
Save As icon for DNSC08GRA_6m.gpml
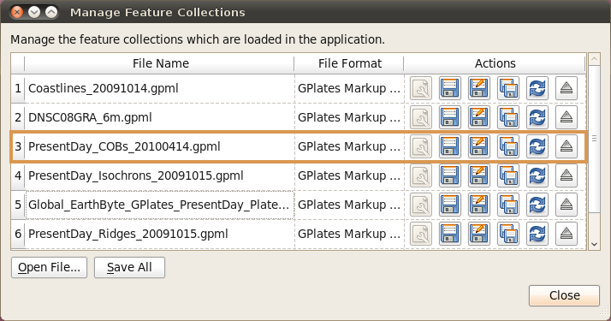(x=479, y=117)
